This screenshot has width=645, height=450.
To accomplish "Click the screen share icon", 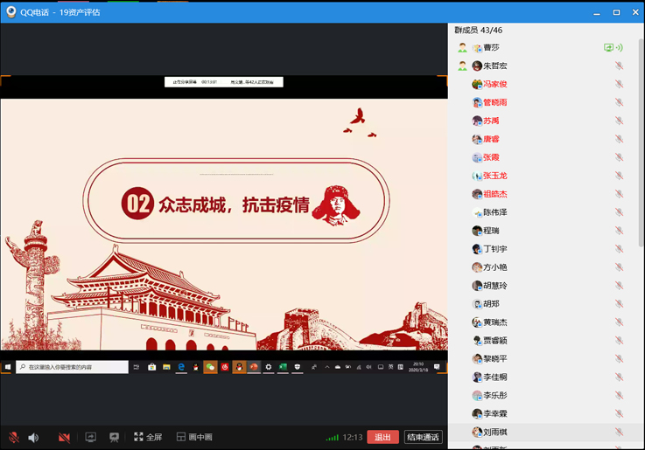I will (90, 437).
